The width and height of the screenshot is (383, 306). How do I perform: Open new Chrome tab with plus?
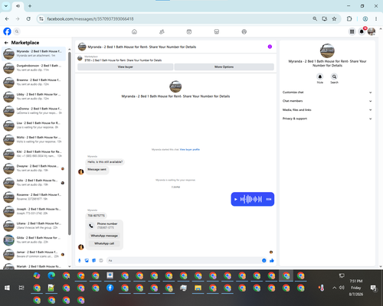[x=30, y=6]
